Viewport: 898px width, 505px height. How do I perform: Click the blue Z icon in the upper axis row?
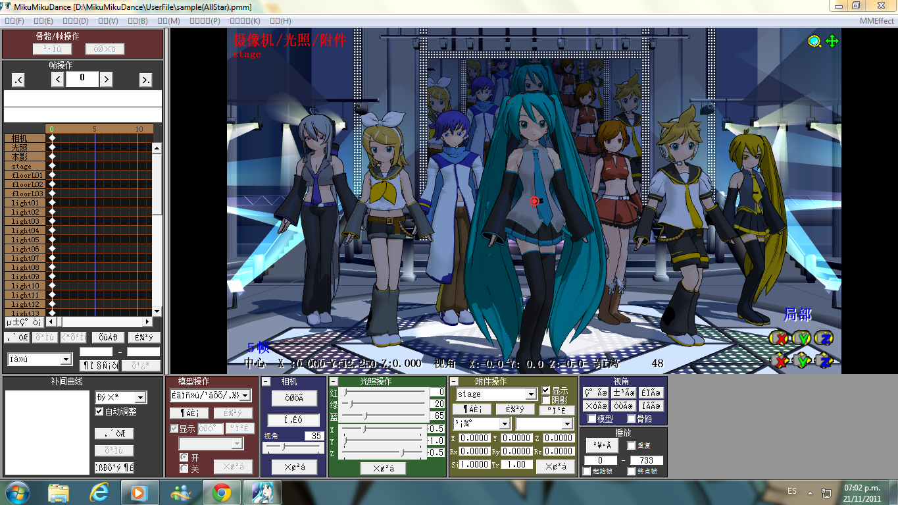tap(824, 338)
